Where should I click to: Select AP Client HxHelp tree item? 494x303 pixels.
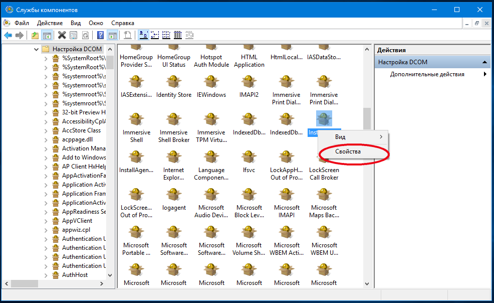[84, 167]
